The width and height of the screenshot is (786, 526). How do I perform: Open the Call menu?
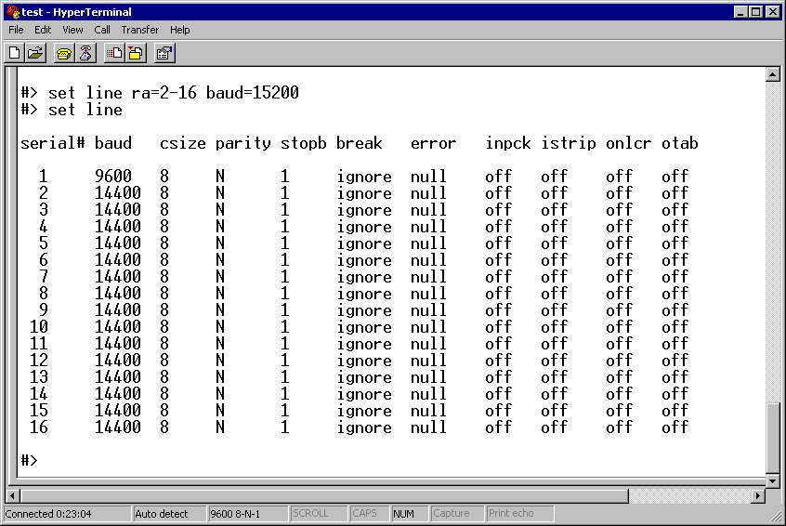102,30
